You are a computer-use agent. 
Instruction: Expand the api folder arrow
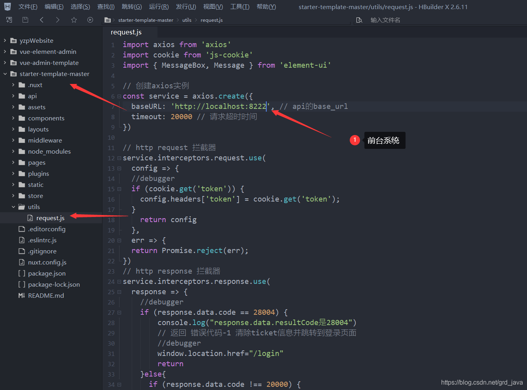pyautogui.click(x=13, y=96)
